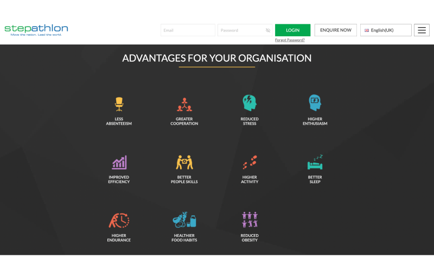Click the green LOGIN button
Screen dimensions: 434x271
(x=292, y=30)
